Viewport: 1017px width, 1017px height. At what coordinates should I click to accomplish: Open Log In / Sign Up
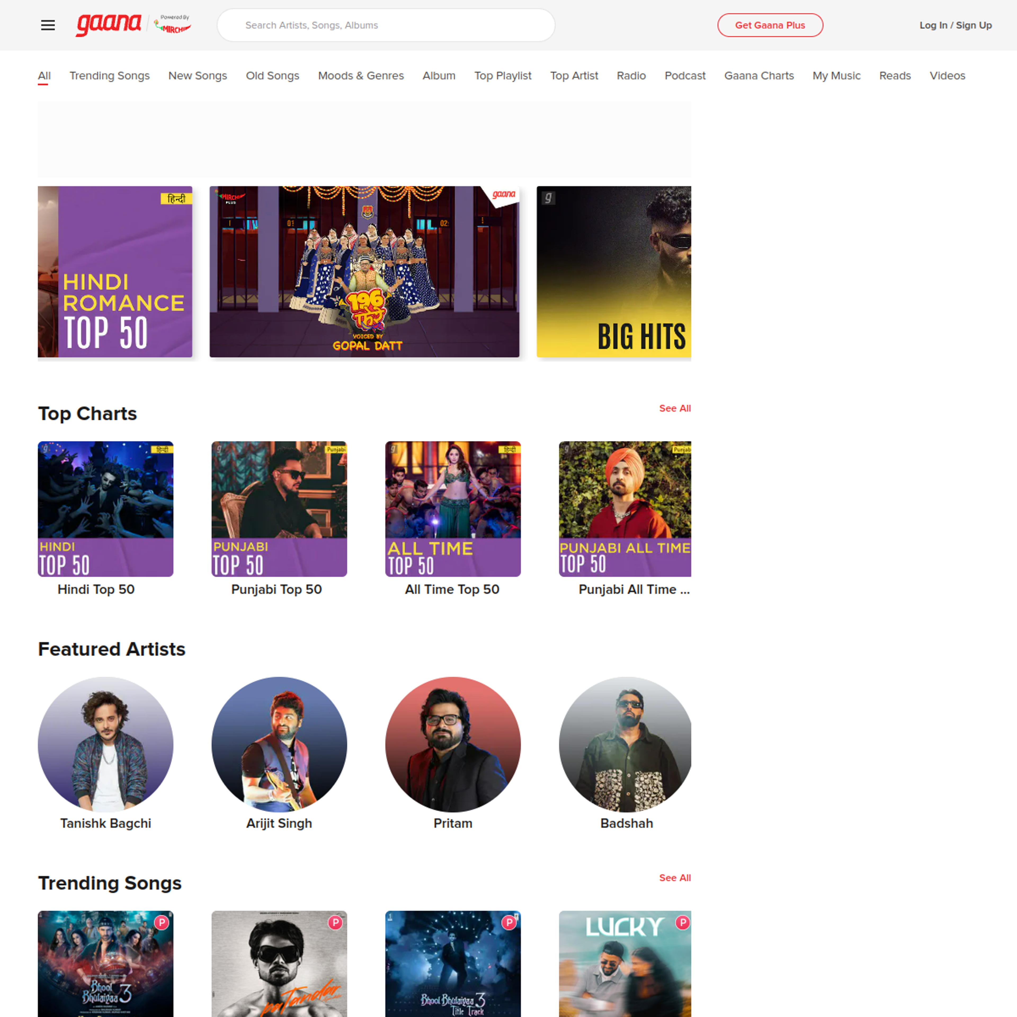click(955, 25)
